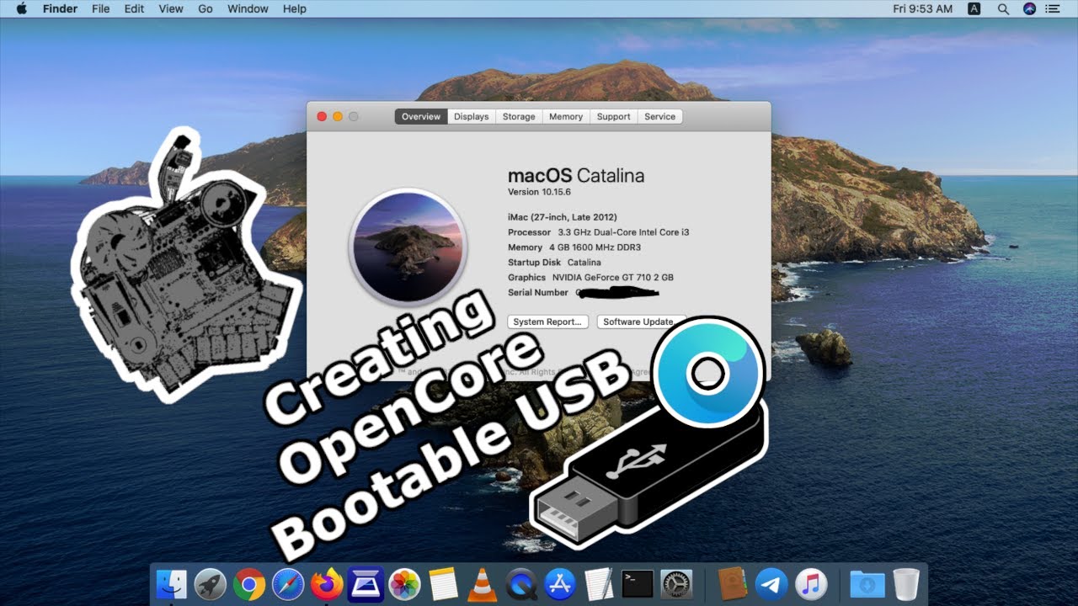Click the 'Startup Disk Catalina' line
This screenshot has width=1078, height=606.
coord(554,263)
